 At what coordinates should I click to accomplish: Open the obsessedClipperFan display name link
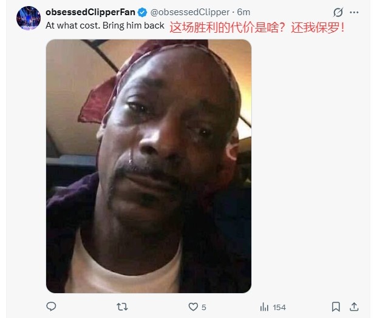point(90,12)
